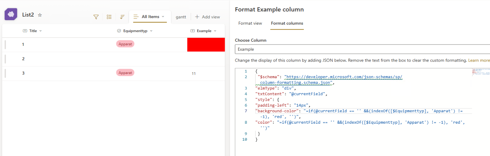Click the Title column text-type icon
The width and height of the screenshot is (490, 156).
click(x=25, y=31)
